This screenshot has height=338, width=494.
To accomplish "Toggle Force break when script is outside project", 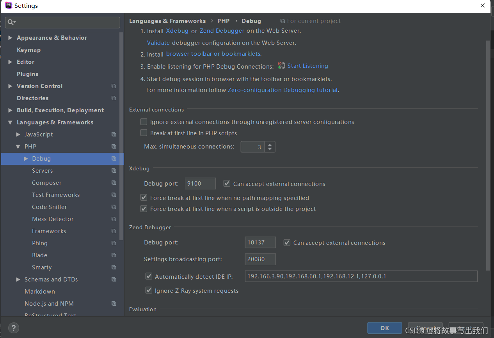I will [x=144, y=209].
